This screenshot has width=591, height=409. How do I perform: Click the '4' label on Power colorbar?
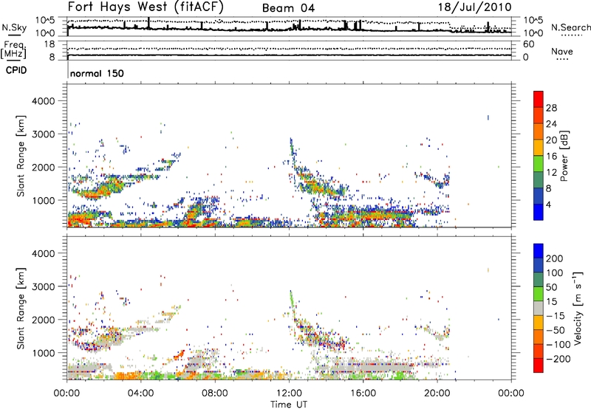click(x=548, y=205)
